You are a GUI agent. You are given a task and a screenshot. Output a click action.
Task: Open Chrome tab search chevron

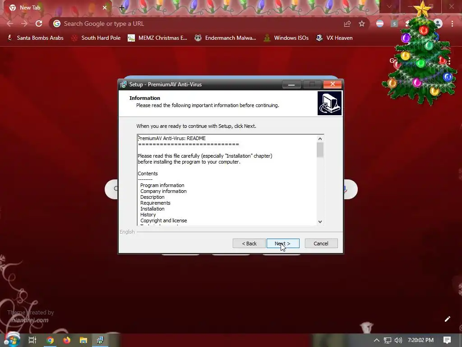pyautogui.click(x=389, y=6)
